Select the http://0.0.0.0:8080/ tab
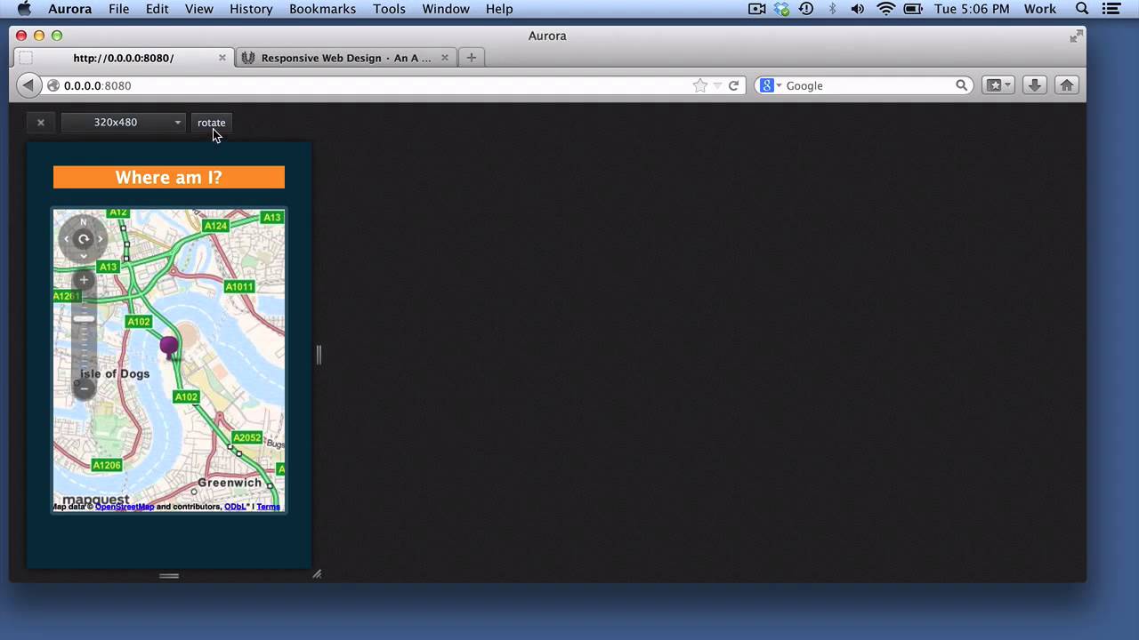The width and height of the screenshot is (1139, 640). (123, 58)
